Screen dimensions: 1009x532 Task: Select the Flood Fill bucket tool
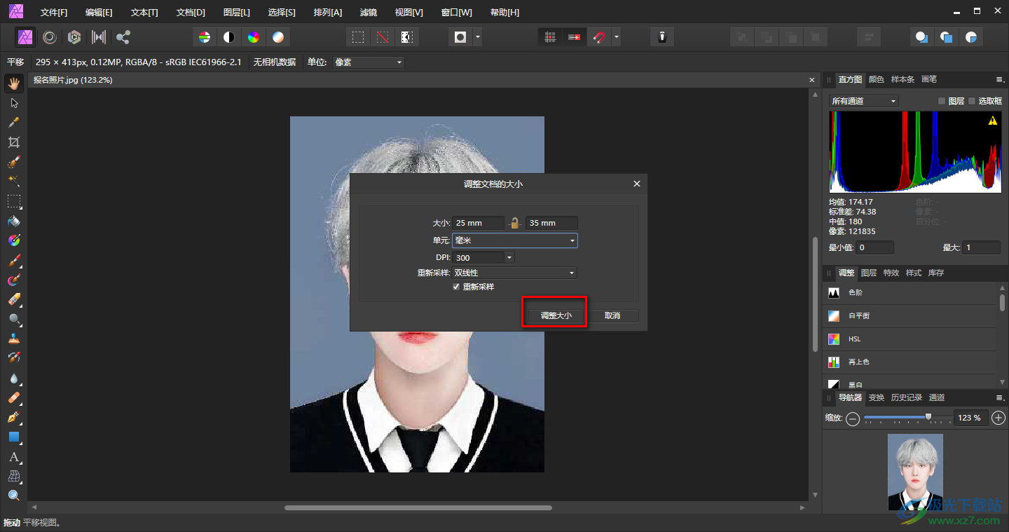(13, 221)
